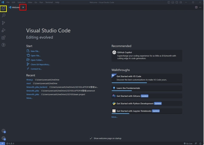Open the Terminal menu
Image resolution: width=204 pixels, height=145 pixels.
pos(49,2)
